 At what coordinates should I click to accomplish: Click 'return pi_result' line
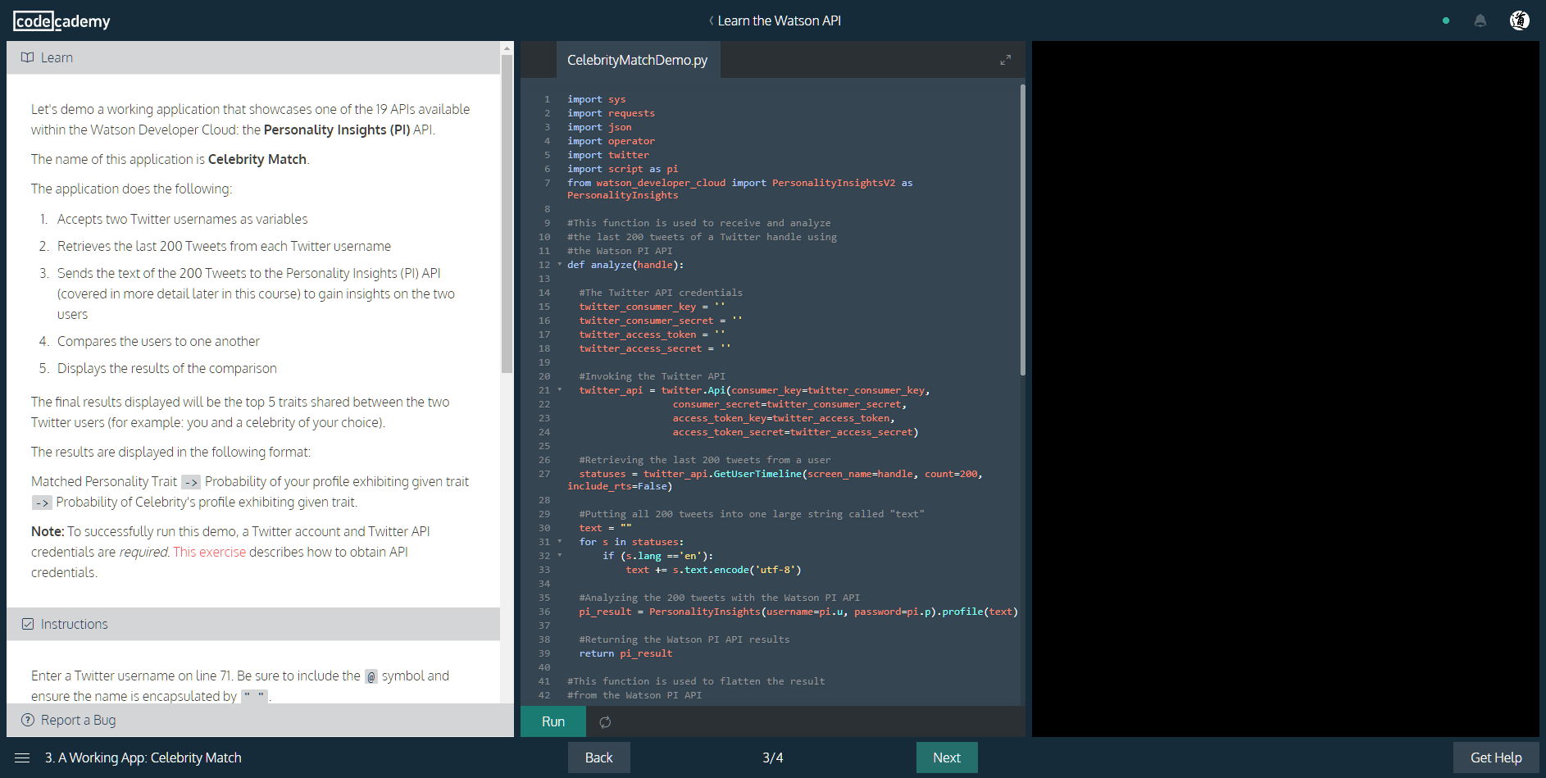(625, 653)
